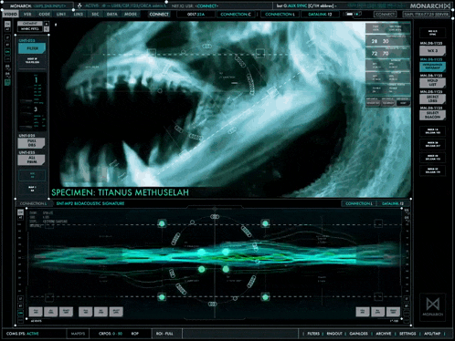The height and width of the screenshot is (341, 455).
Task: Expand the MNBC field selector arrow
Action: 47,29
